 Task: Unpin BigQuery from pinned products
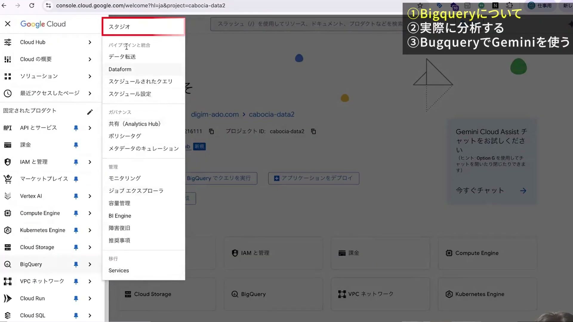coord(76,264)
